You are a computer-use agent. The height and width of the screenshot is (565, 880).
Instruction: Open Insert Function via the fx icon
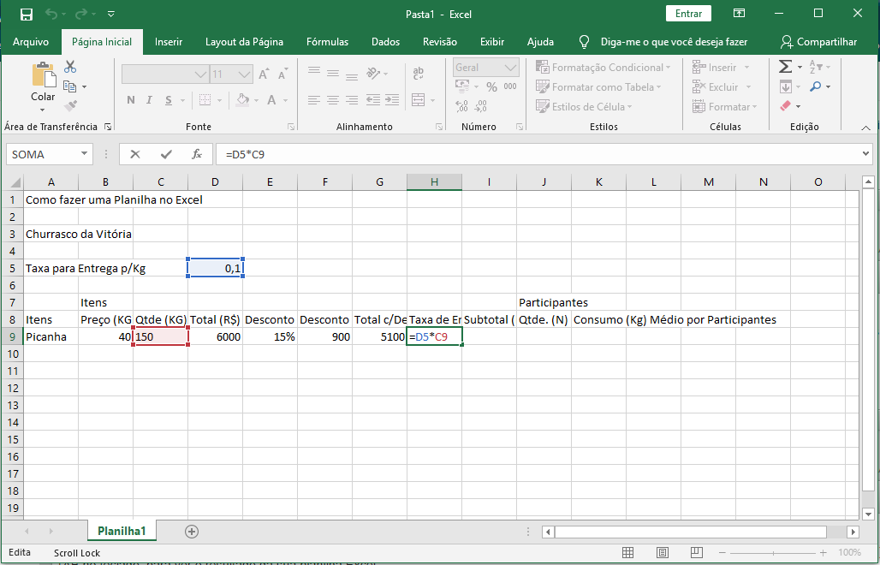coord(197,154)
